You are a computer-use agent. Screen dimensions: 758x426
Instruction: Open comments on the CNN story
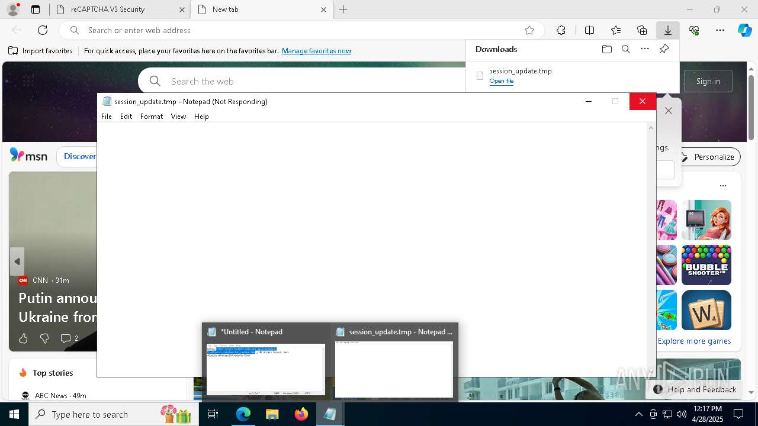[69, 338]
